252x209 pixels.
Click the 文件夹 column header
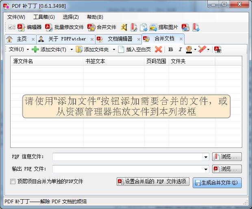tap(192, 61)
